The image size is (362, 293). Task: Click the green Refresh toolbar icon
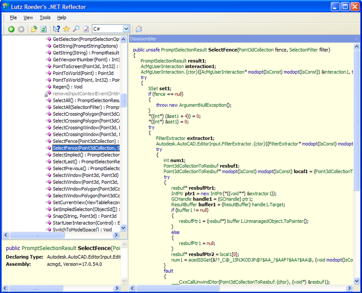(x=43, y=29)
